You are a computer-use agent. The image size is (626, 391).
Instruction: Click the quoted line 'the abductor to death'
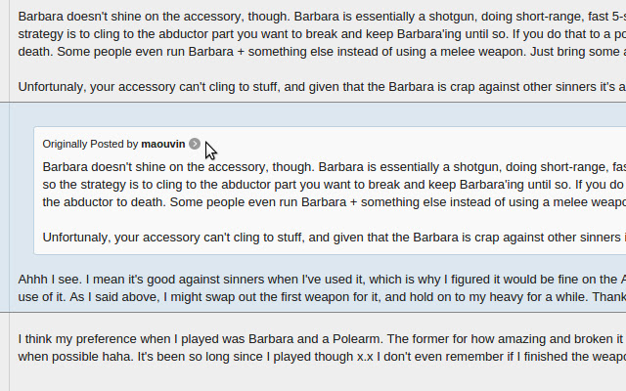[335, 202]
